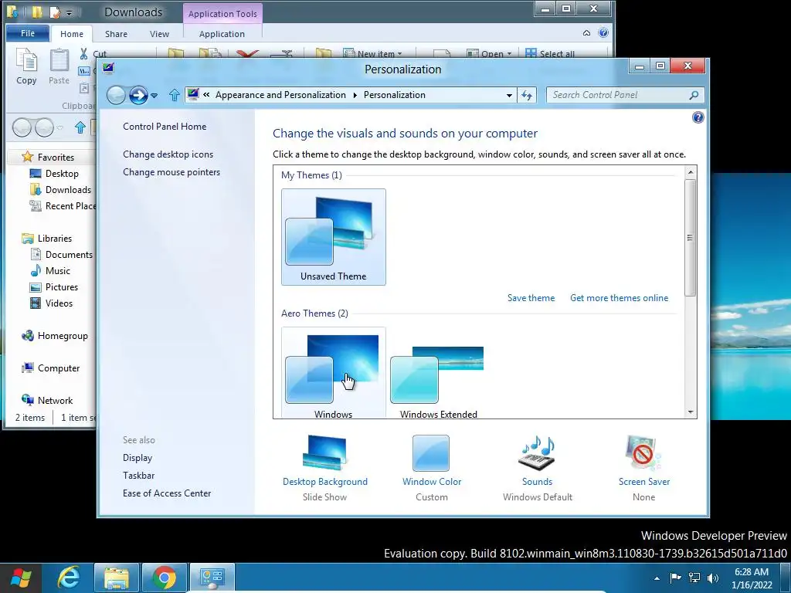Click the Action Center flag tray icon
The width and height of the screenshot is (791, 593).
[675, 578]
